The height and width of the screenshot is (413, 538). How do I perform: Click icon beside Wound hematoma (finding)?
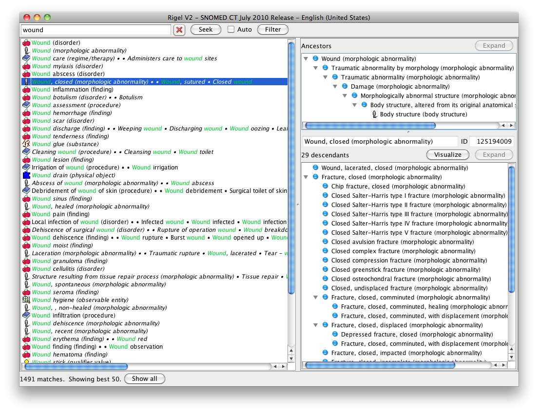click(x=26, y=355)
